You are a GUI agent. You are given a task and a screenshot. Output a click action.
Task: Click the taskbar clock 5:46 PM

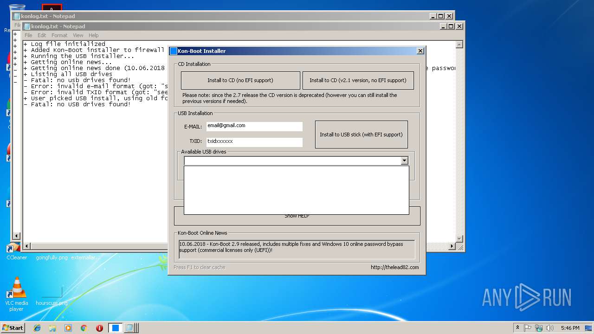pos(570,328)
